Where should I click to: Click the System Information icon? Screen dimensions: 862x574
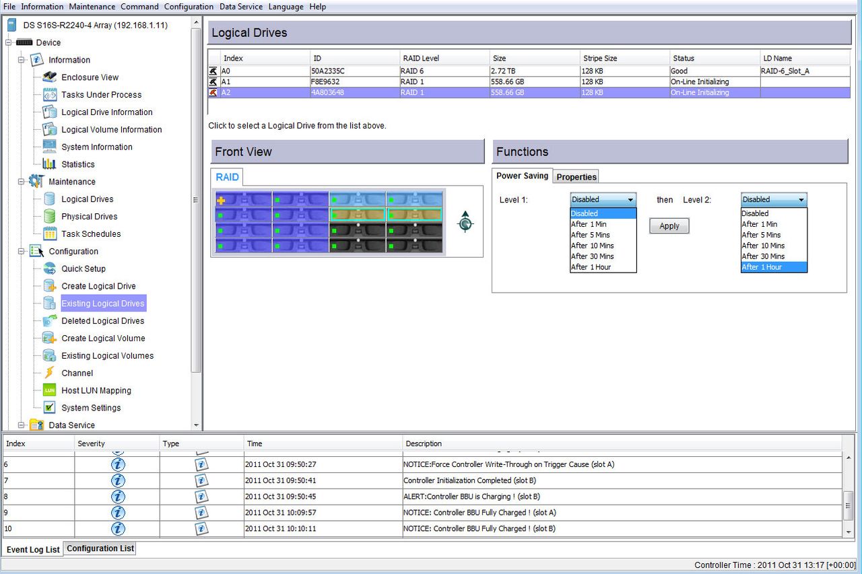49,147
